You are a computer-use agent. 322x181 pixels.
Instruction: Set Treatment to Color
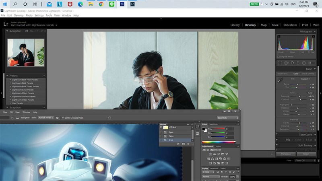(x=296, y=74)
